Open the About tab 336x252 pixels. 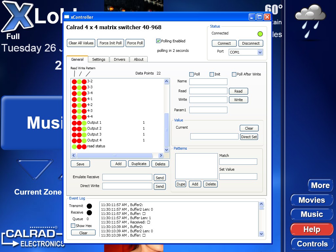tap(139, 59)
